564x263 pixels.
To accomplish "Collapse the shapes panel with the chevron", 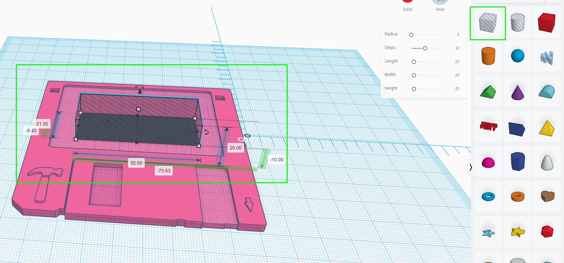I will [470, 167].
